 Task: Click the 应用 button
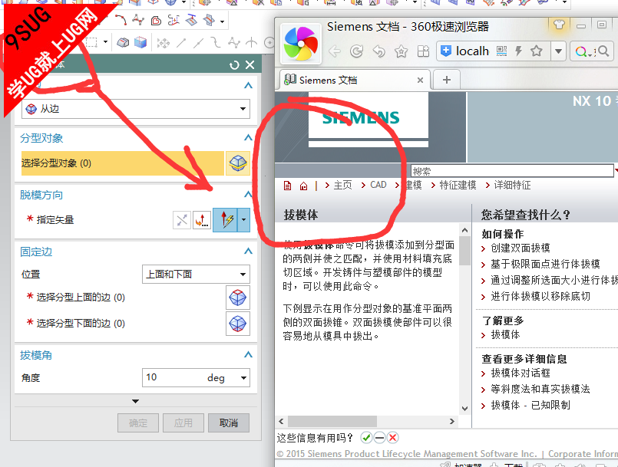[183, 423]
